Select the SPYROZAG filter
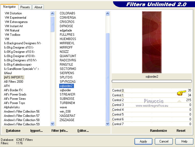 point(68,82)
